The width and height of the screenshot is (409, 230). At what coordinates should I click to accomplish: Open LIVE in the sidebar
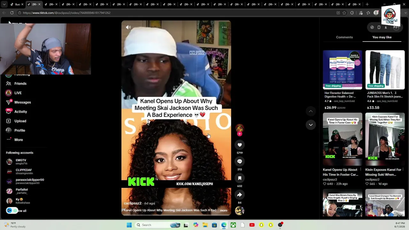point(18,93)
